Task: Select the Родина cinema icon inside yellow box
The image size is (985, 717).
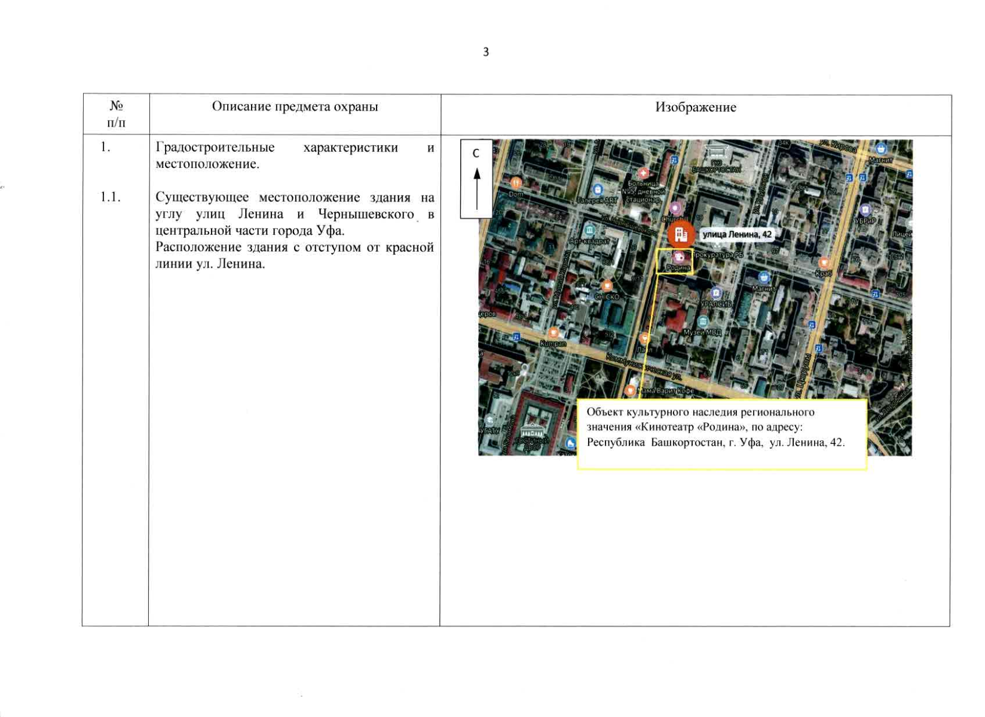Action: (679, 257)
